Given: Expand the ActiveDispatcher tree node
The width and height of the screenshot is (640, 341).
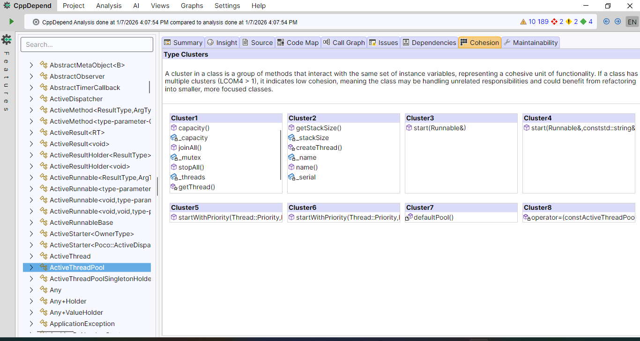Looking at the screenshot, I should coord(31,99).
